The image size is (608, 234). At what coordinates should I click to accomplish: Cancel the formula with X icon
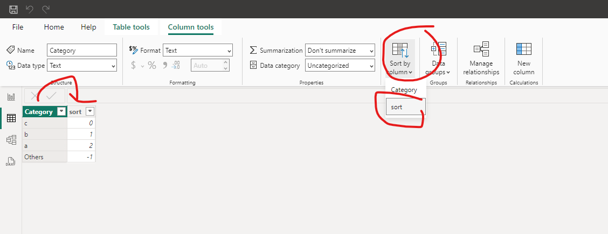(x=34, y=96)
